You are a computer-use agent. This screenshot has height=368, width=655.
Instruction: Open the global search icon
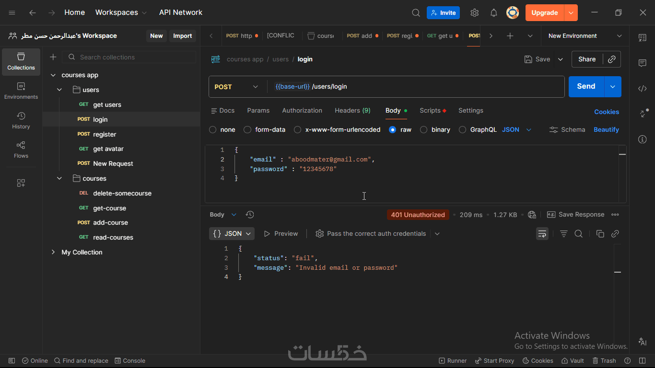click(x=416, y=13)
